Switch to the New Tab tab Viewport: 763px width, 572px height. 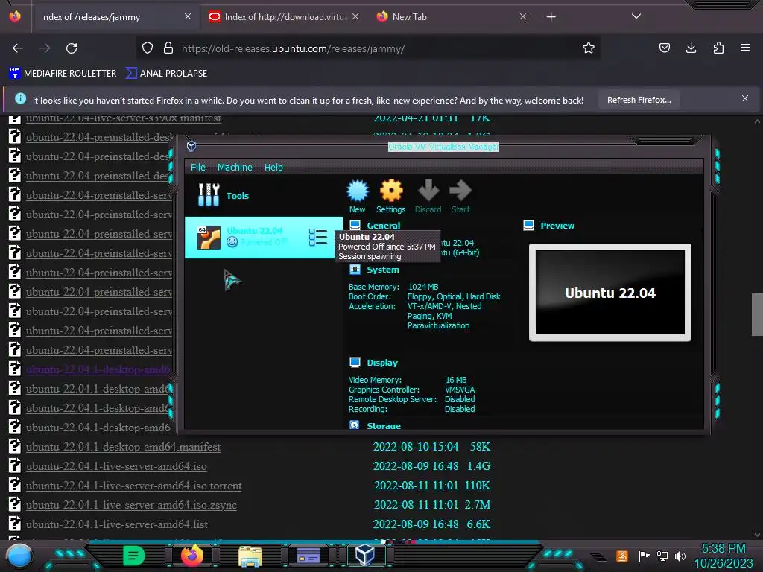pos(450,17)
